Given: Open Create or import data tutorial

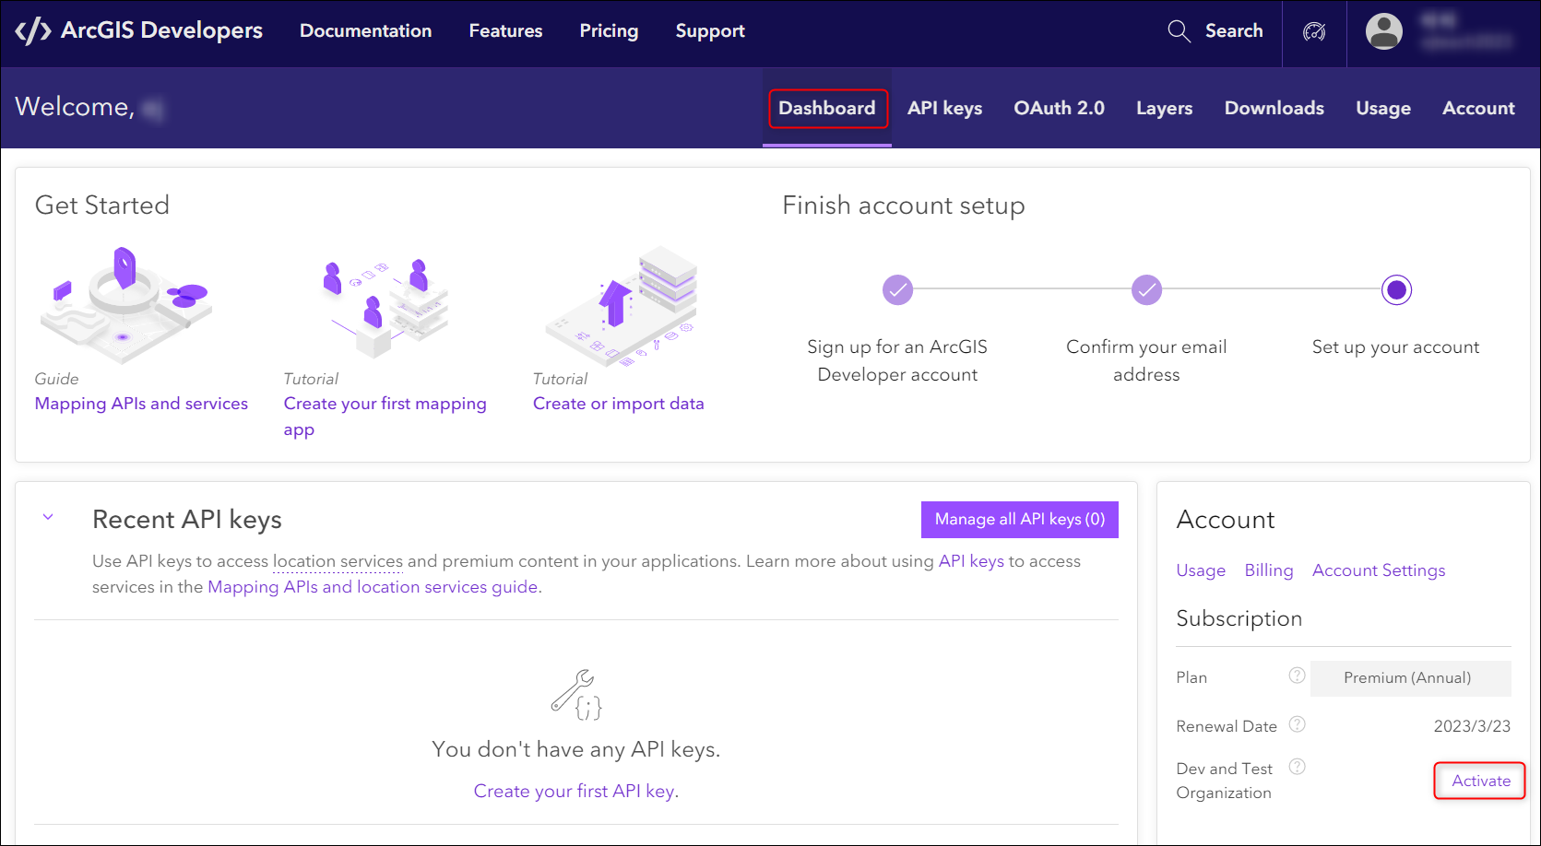Looking at the screenshot, I should point(618,404).
